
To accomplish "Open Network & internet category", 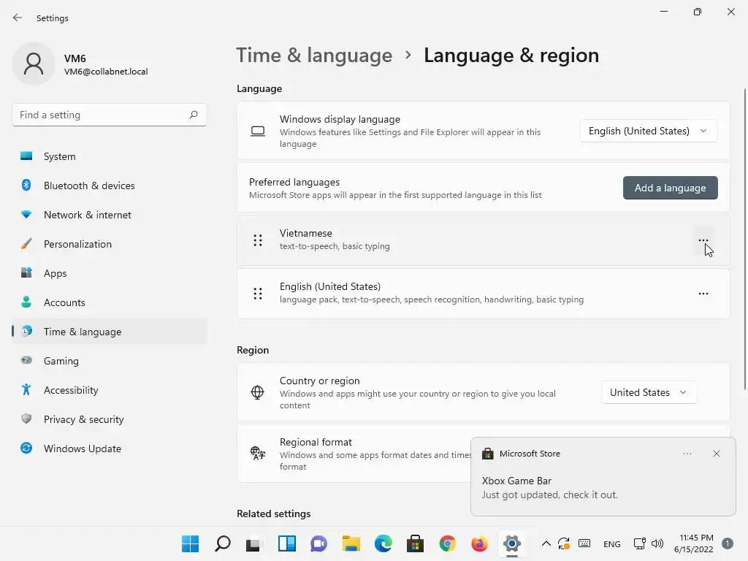I will tap(110, 215).
